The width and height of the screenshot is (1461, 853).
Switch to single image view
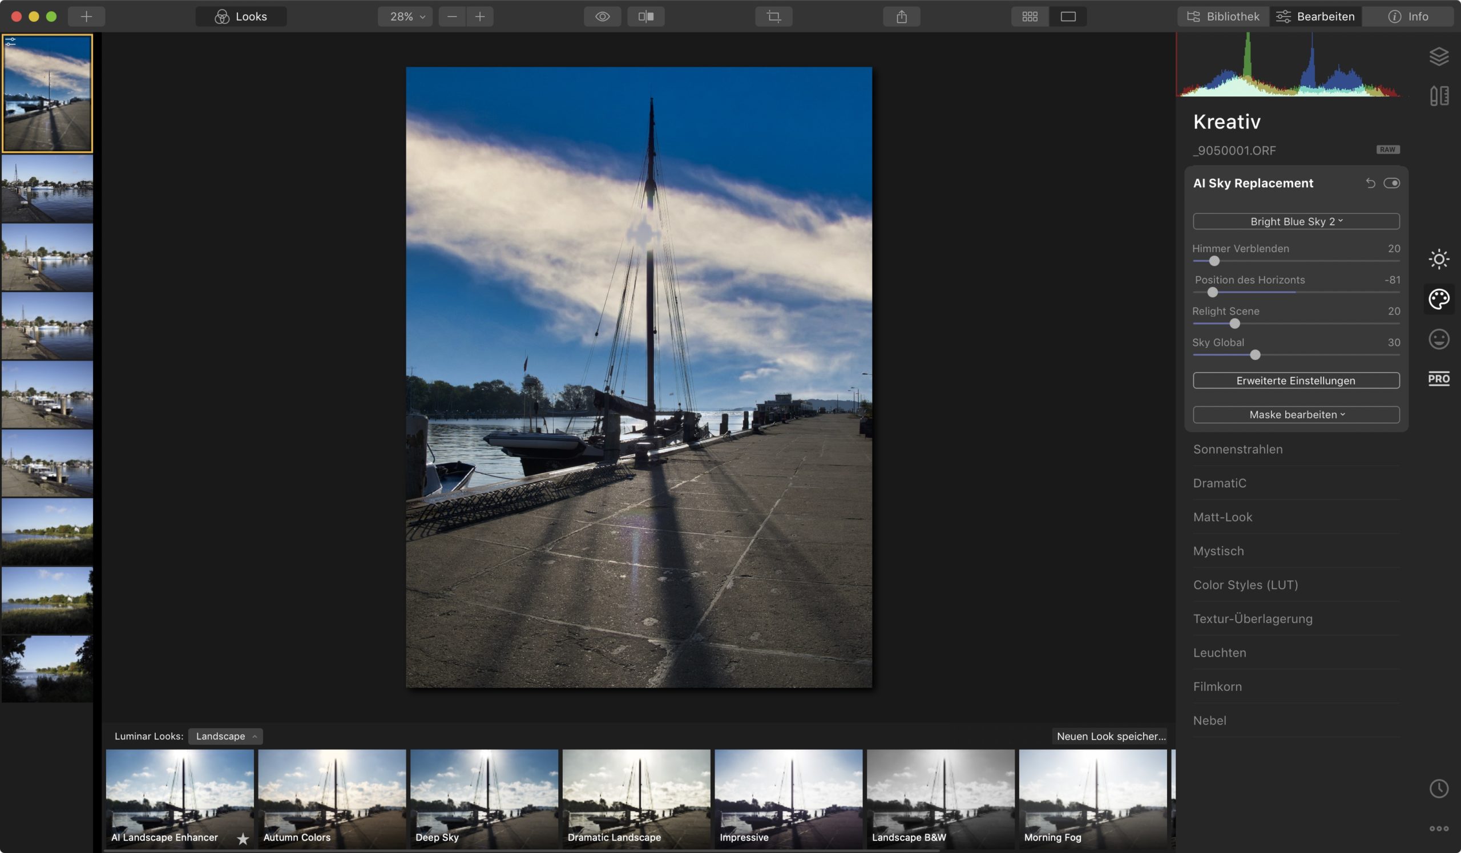tap(1068, 16)
